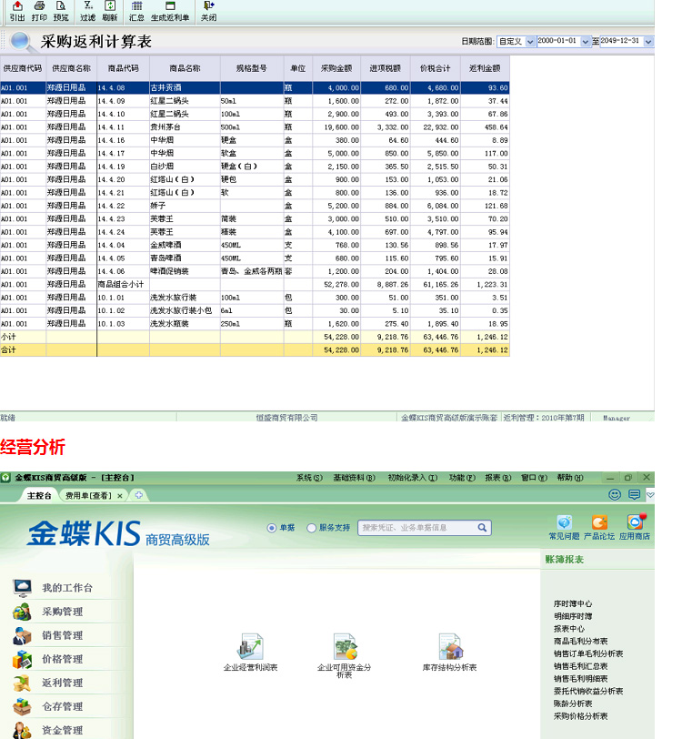Open 企业经营利润表 report icon

250,648
